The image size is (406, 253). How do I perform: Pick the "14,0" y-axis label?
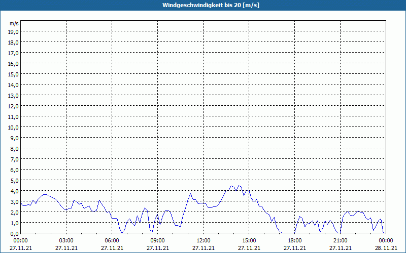pyautogui.click(x=14, y=85)
